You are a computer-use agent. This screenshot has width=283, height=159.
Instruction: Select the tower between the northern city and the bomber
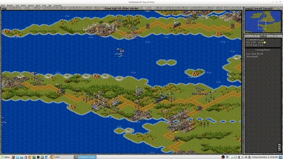click(148, 26)
